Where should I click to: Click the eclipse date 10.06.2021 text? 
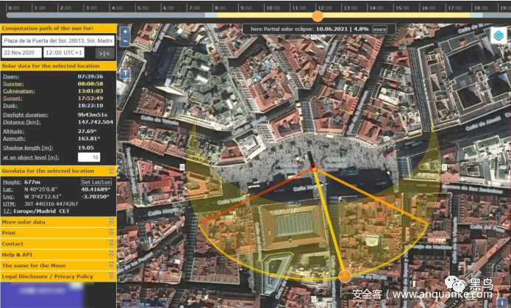pos(332,29)
